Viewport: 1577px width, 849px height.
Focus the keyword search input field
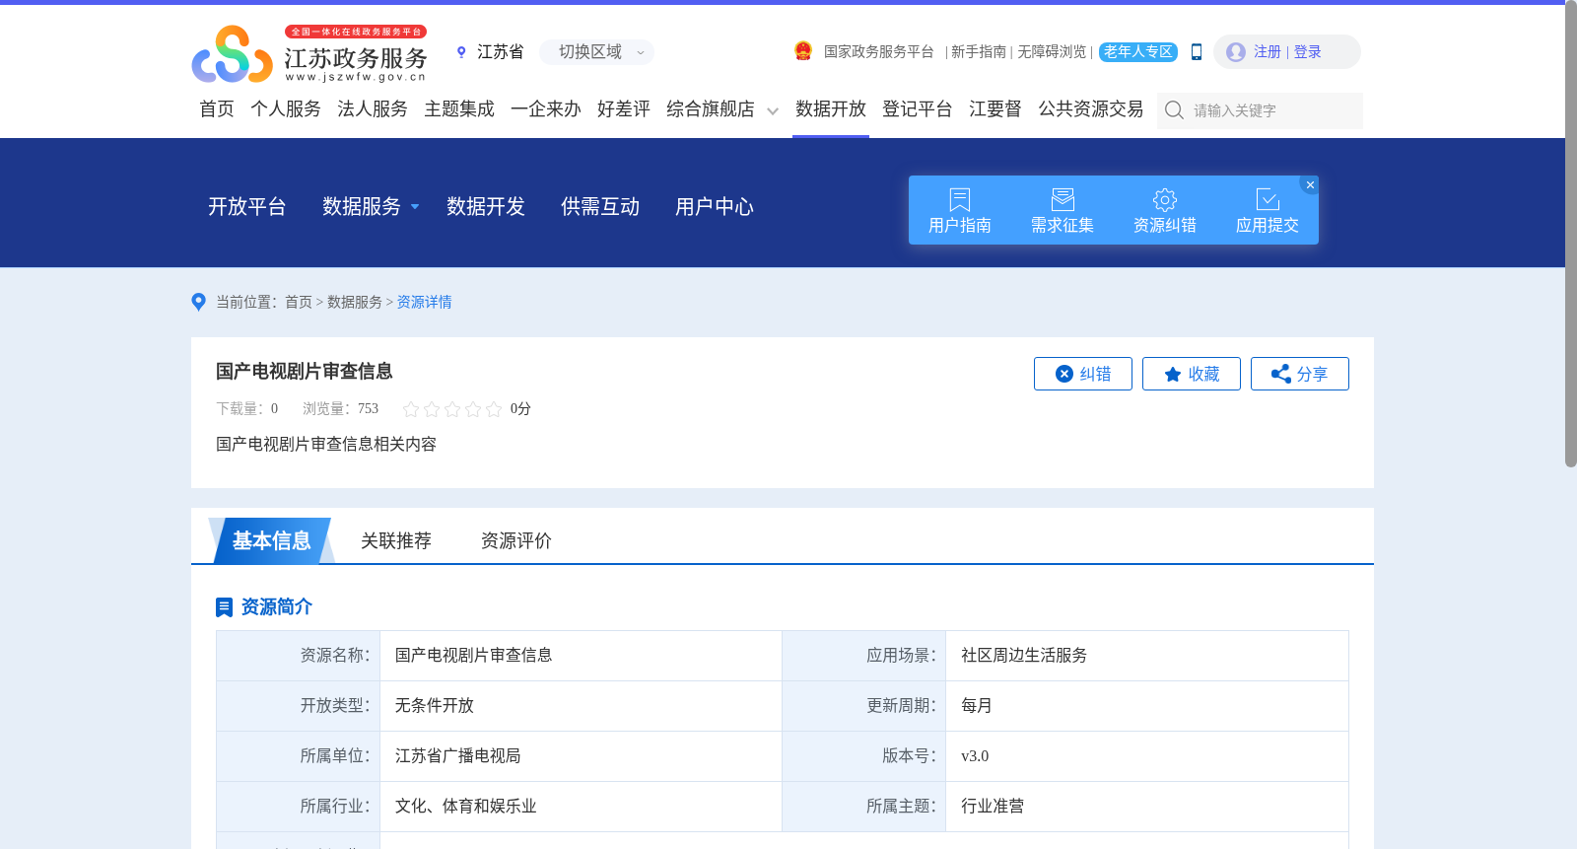point(1275,110)
